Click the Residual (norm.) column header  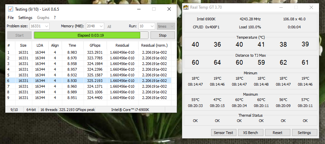click(155, 45)
